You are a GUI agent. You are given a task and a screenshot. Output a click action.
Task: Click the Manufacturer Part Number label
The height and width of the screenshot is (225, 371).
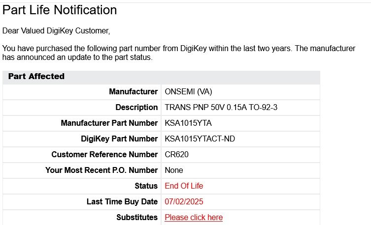tap(109, 123)
